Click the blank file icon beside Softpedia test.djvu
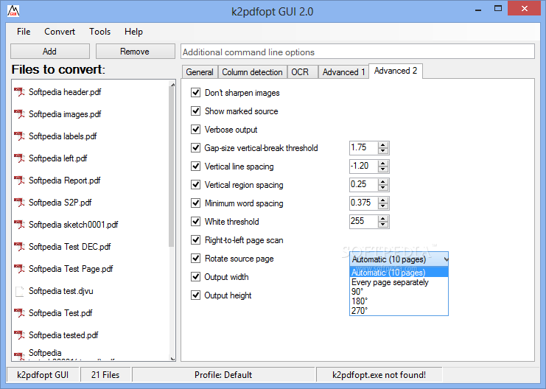 19,291
